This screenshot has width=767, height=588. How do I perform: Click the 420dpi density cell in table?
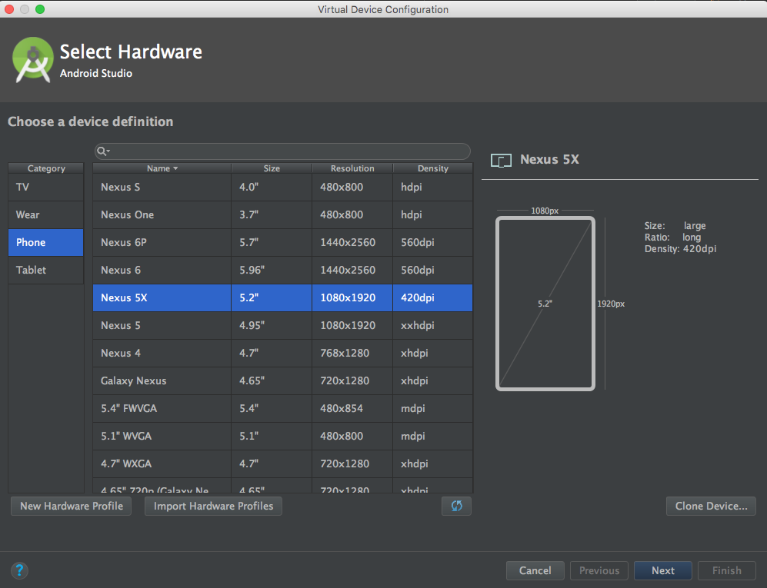(x=433, y=297)
